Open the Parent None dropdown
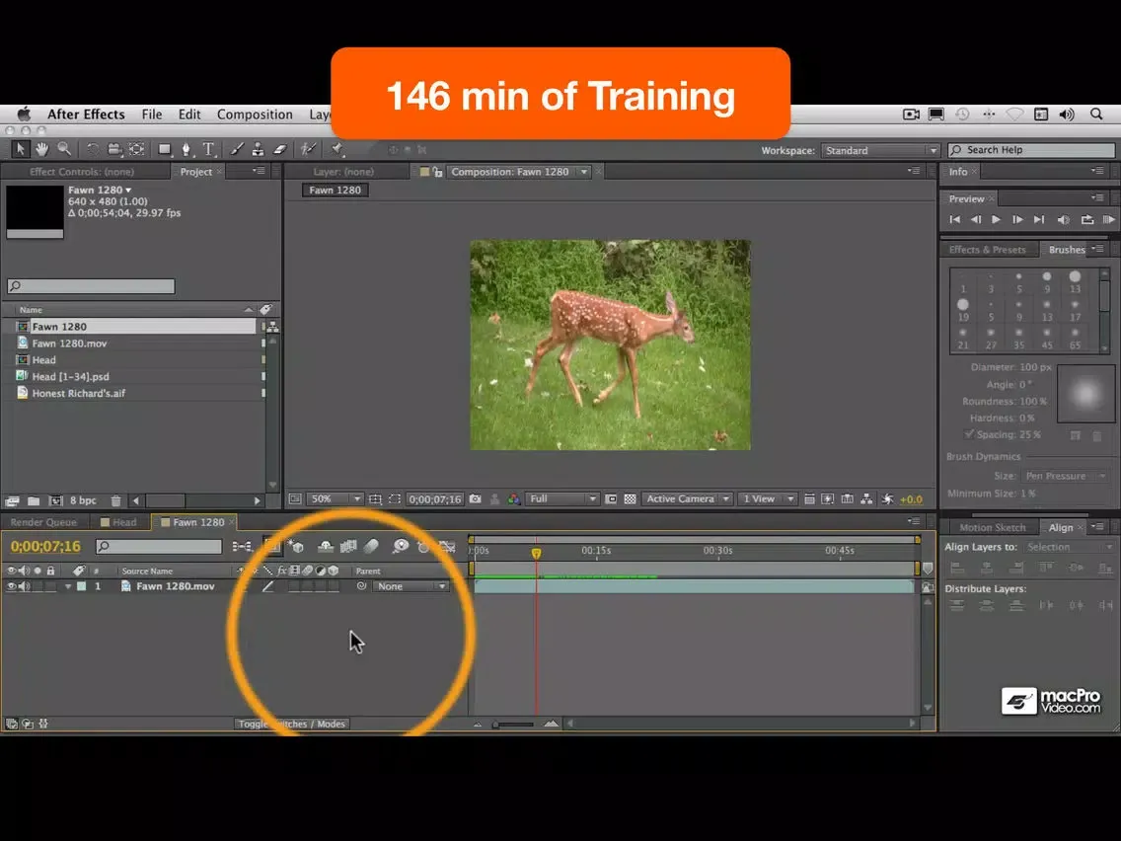1121x841 pixels. (x=411, y=586)
